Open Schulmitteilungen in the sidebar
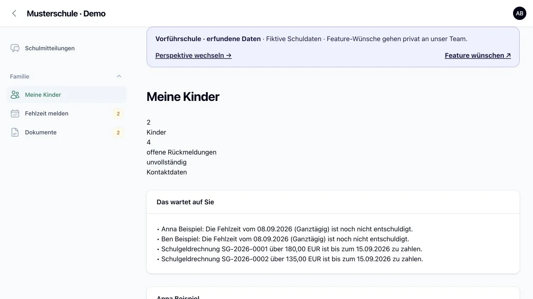This screenshot has width=533, height=299. (x=67, y=48)
